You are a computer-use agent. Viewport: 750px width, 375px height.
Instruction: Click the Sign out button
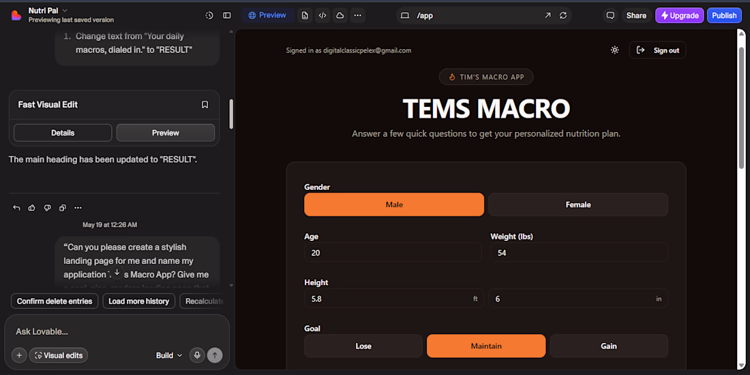(x=658, y=50)
